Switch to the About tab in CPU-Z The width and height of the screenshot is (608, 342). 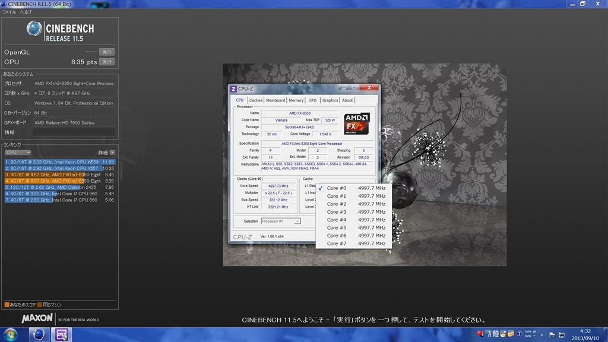tap(347, 100)
